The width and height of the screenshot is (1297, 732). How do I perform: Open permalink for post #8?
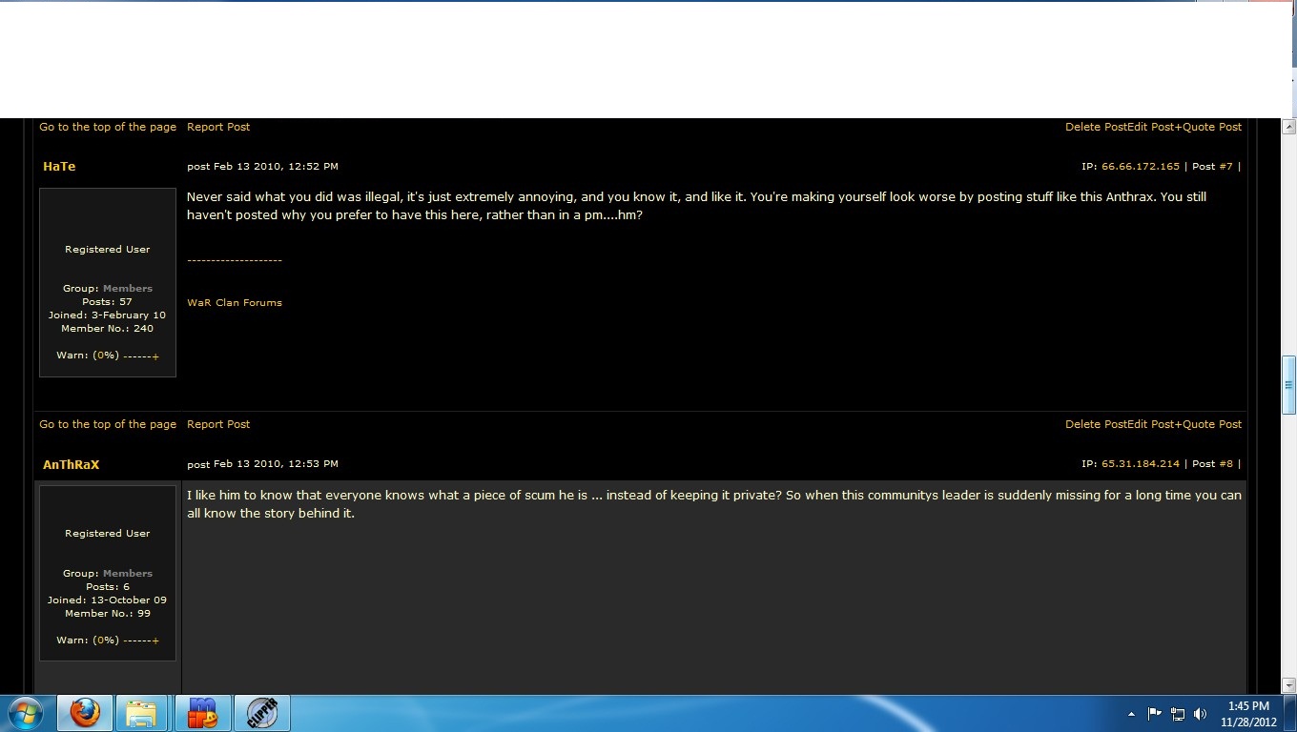[x=1225, y=464]
